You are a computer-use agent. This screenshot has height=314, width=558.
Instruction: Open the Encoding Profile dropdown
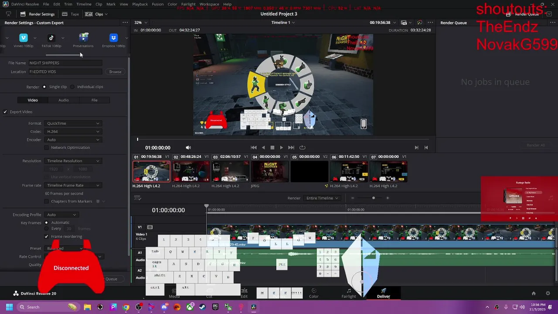coord(61,215)
